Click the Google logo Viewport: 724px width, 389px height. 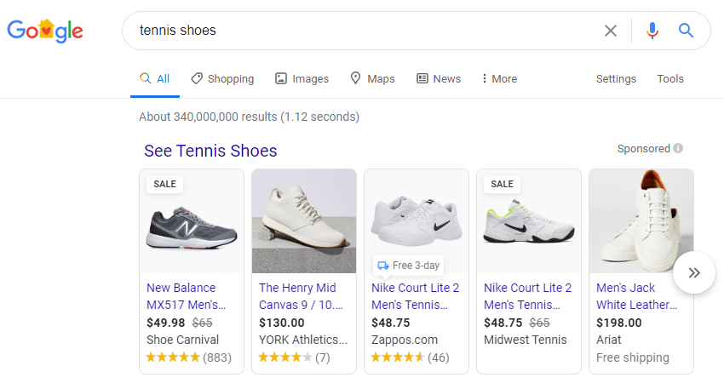45,31
